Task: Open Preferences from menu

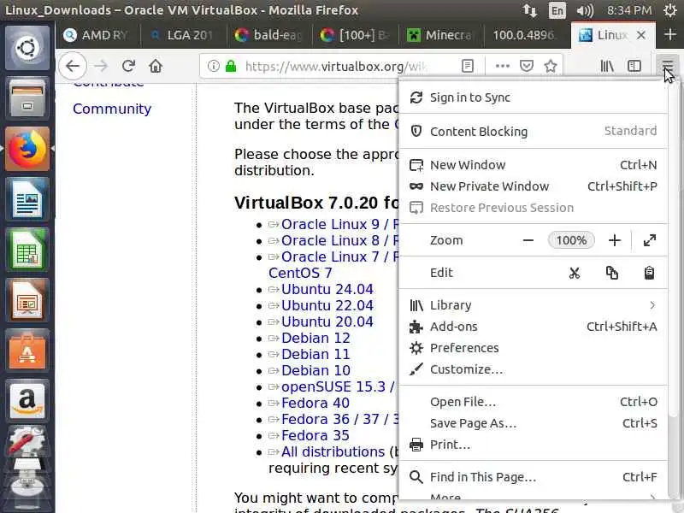Action: 533,348
